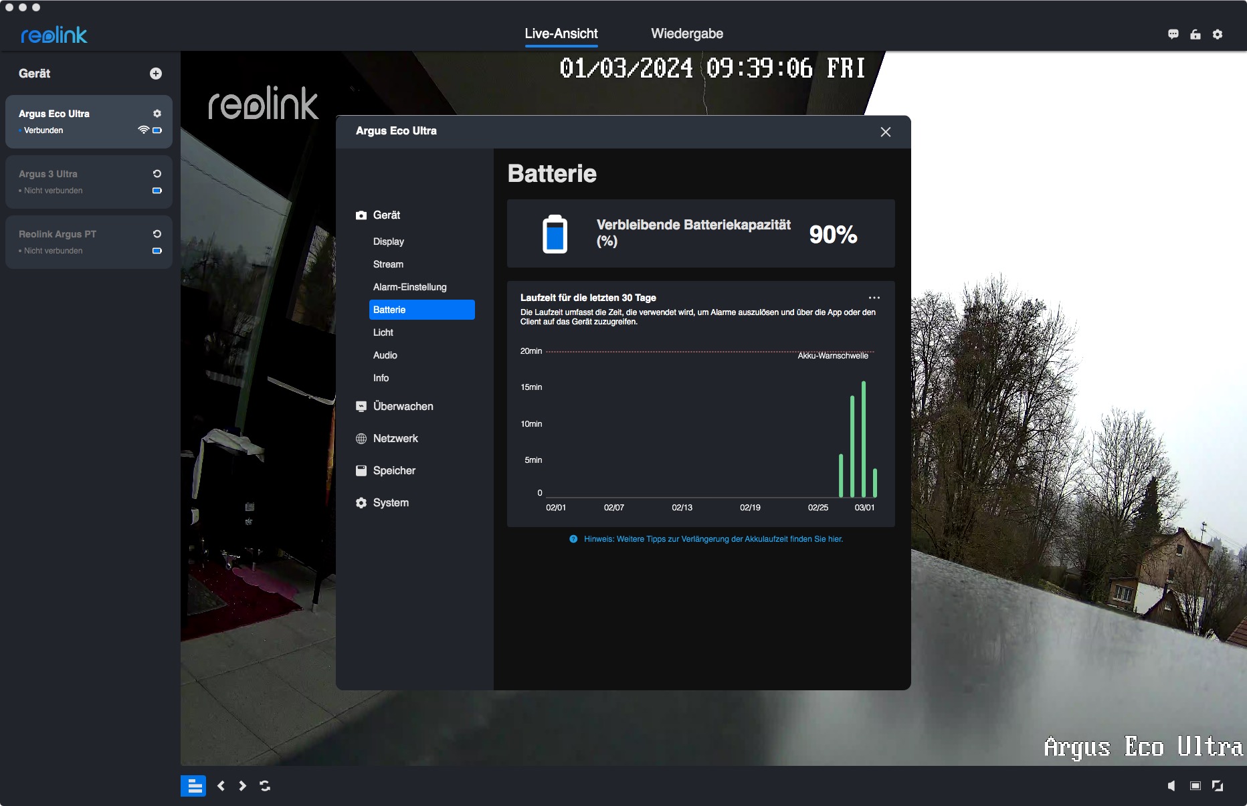Open Argus Eco Ultra settings gear
The height and width of the screenshot is (806, 1247).
click(157, 114)
